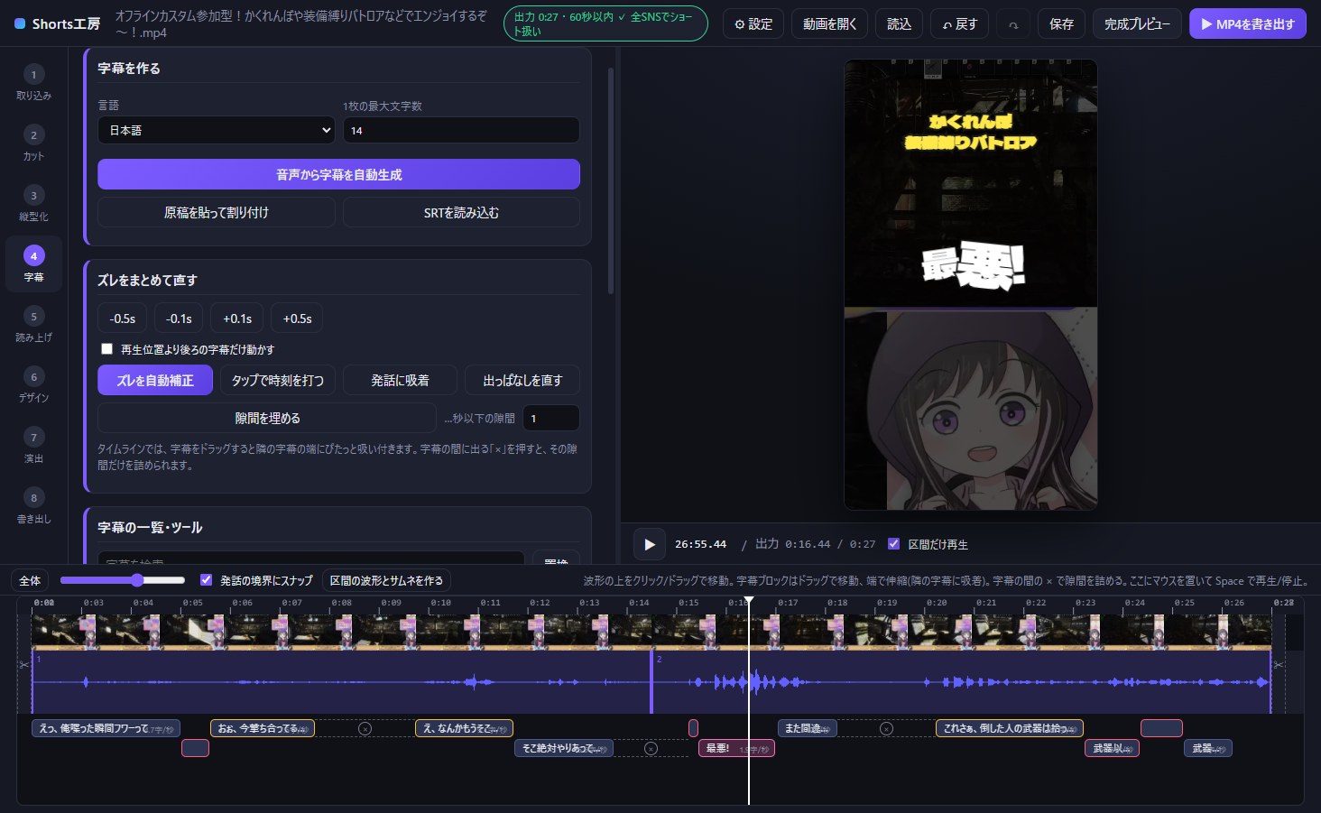The width and height of the screenshot is (1321, 813).
Task: Click 発話に吸着 button
Action: point(400,380)
